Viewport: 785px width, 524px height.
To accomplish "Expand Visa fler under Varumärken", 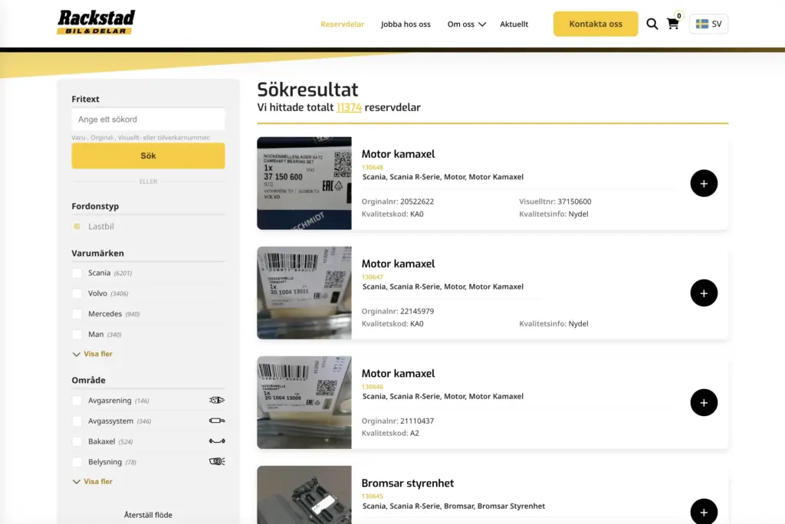I will pos(92,354).
